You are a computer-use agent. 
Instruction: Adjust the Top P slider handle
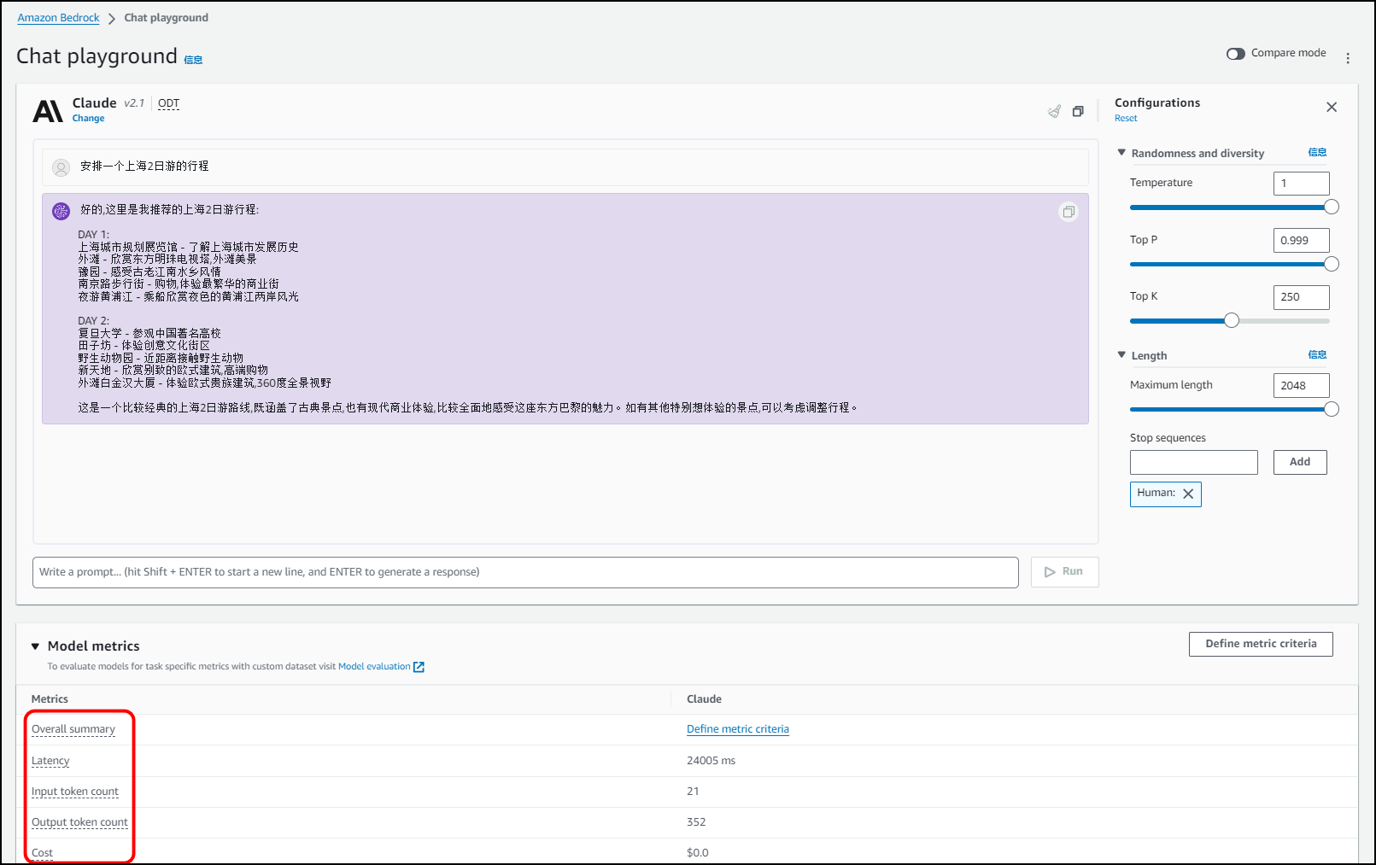point(1331,264)
